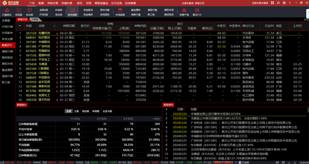The height and width of the screenshot is (164, 309).
Task: Select 全部 filter in 新股统计 panel
Action: (69, 111)
